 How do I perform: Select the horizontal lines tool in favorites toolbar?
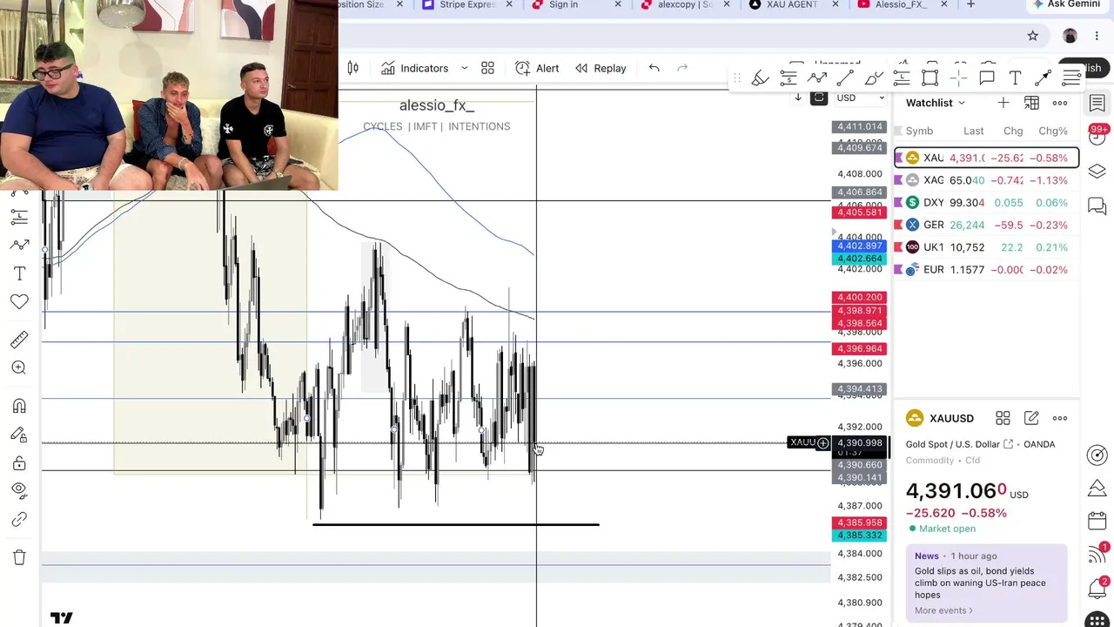pos(1071,78)
